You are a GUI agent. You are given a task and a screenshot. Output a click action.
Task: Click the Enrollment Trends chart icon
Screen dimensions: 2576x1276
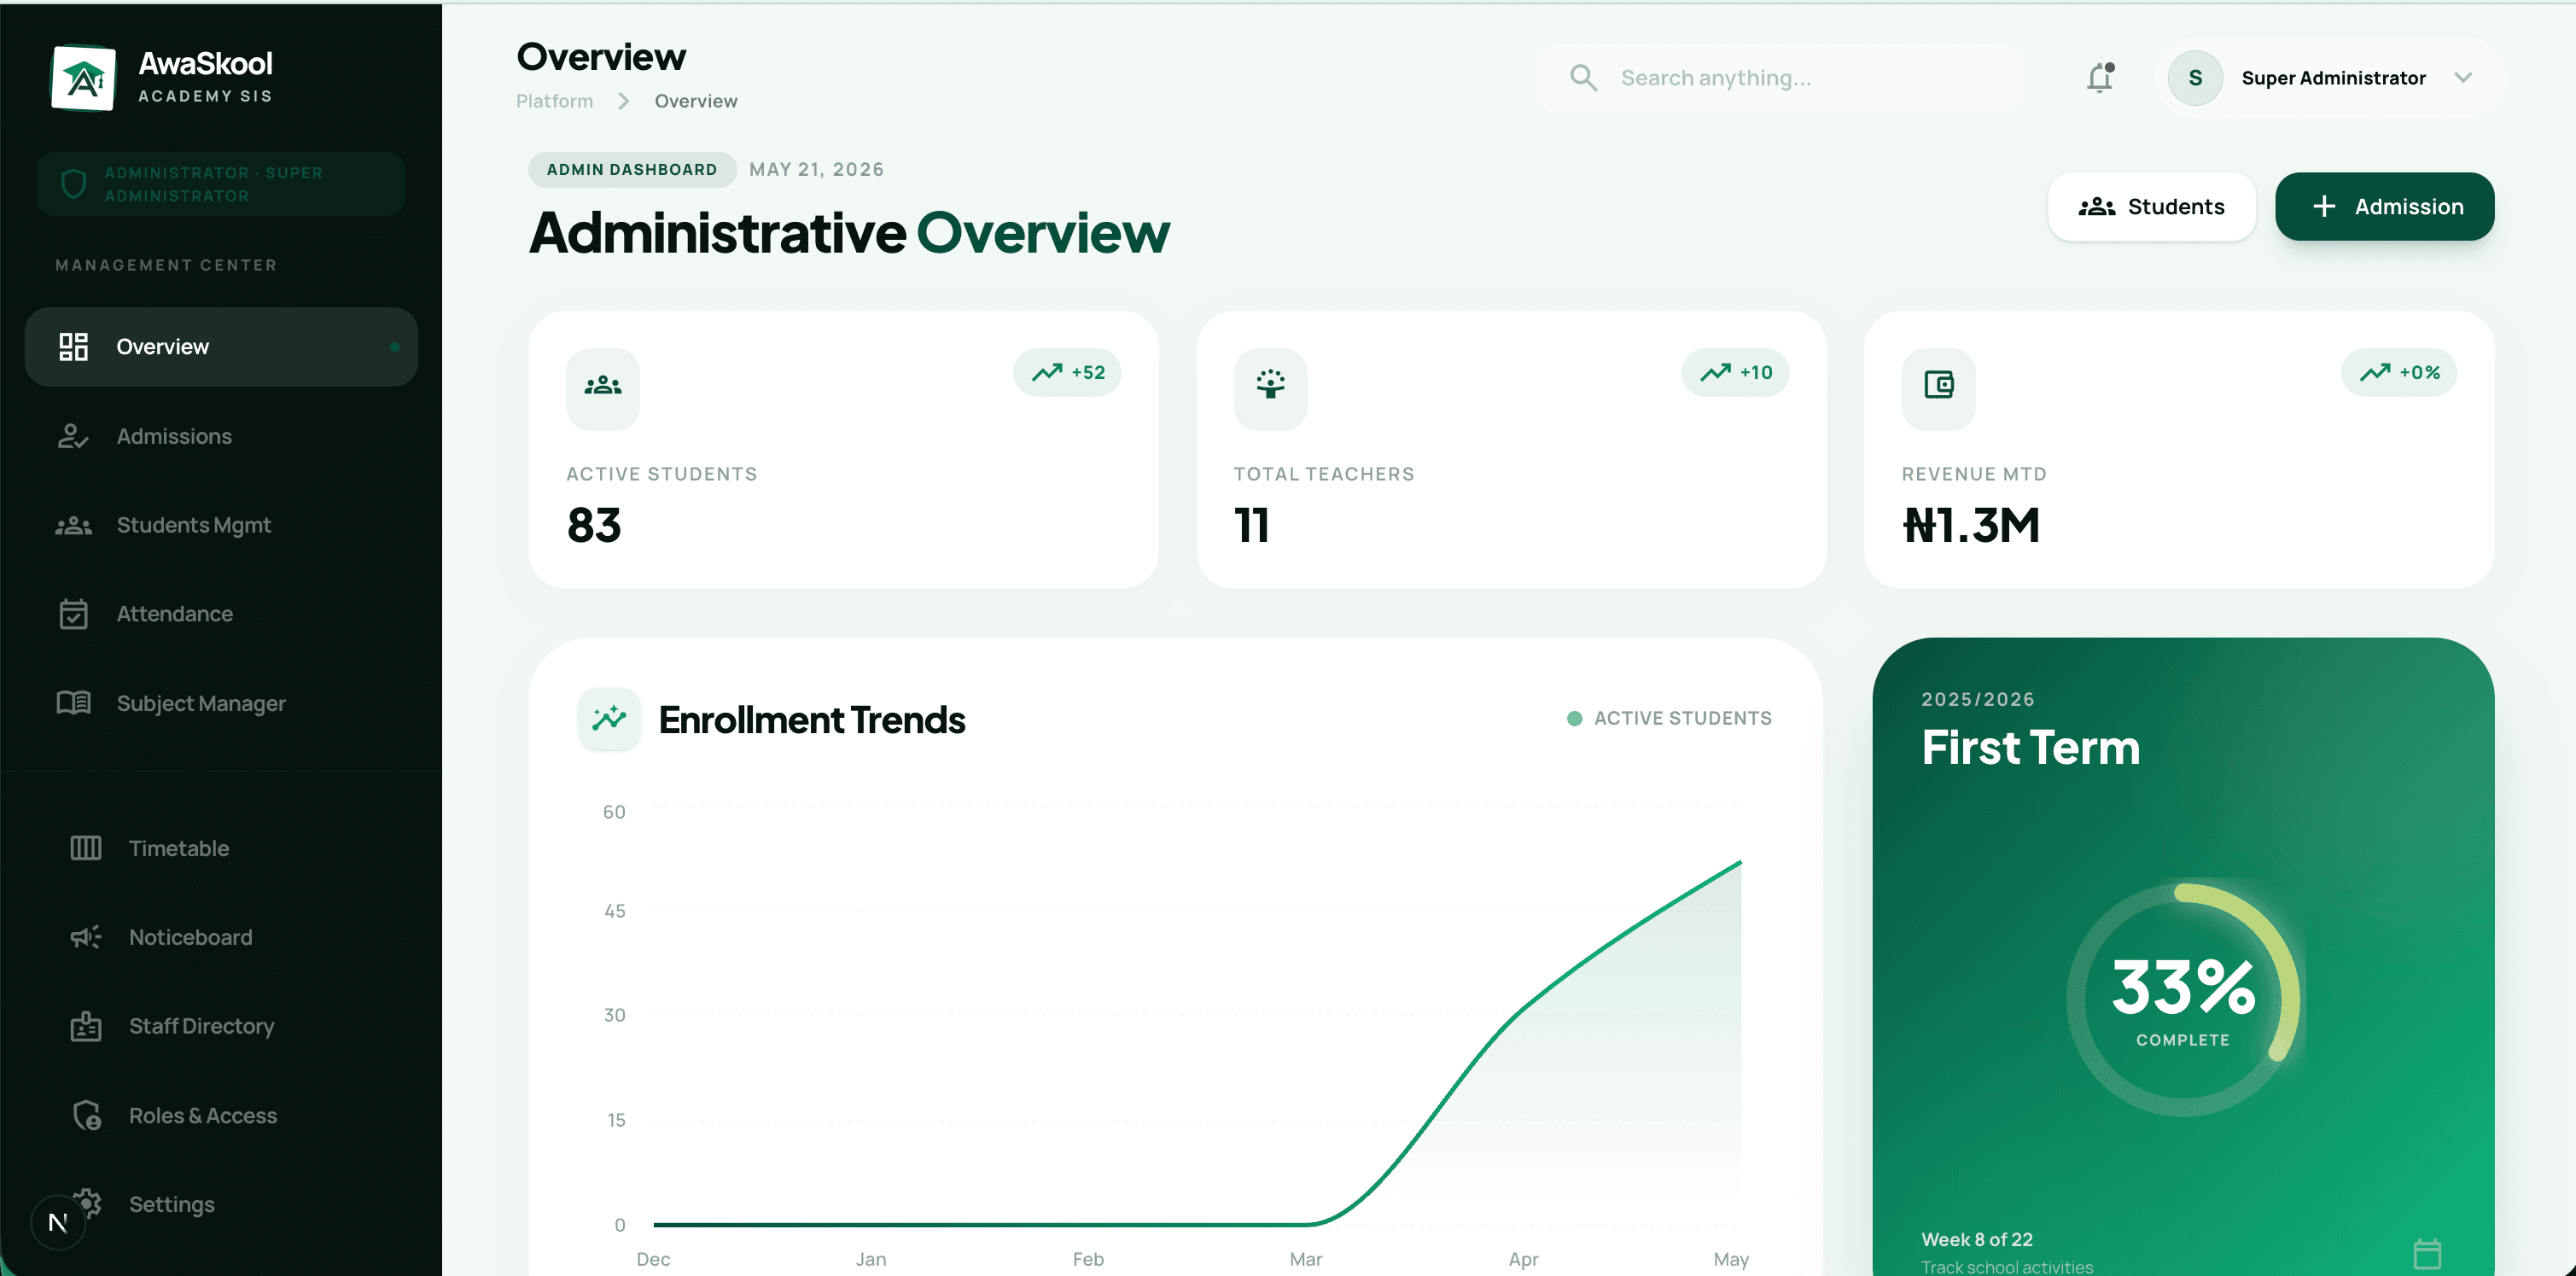[609, 719]
